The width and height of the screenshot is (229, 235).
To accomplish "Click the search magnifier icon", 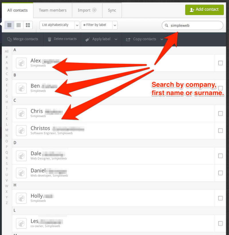I will tap(166, 25).
